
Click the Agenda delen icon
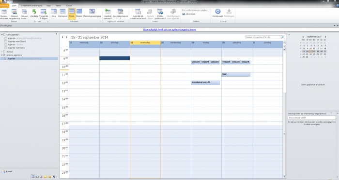coord(150,12)
